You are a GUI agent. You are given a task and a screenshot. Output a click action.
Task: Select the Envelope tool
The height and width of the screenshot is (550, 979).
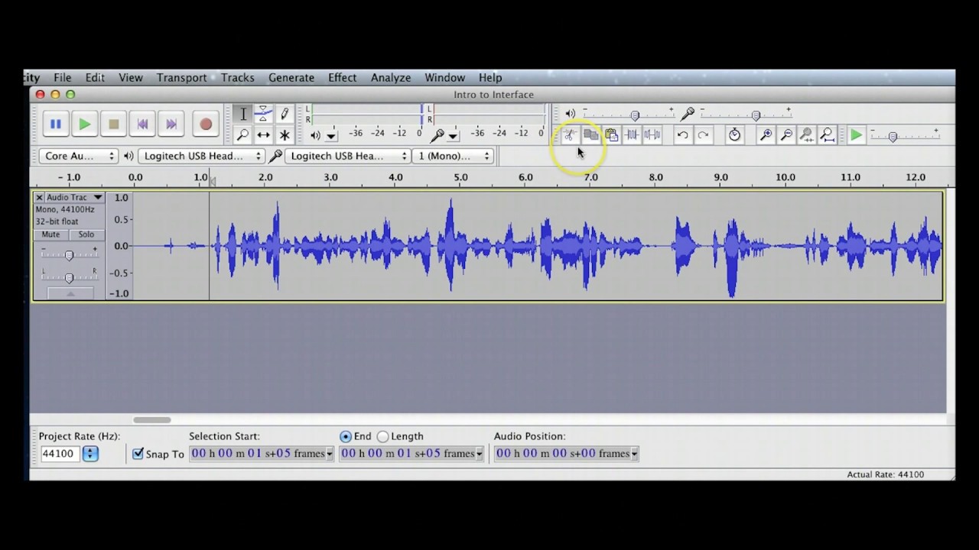[263, 114]
